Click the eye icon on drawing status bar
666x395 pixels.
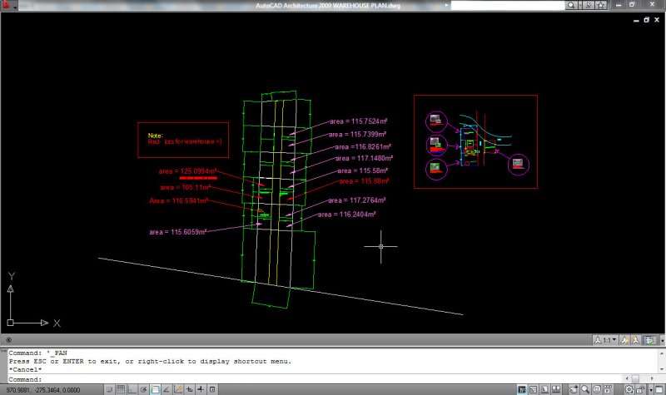tap(8, 340)
